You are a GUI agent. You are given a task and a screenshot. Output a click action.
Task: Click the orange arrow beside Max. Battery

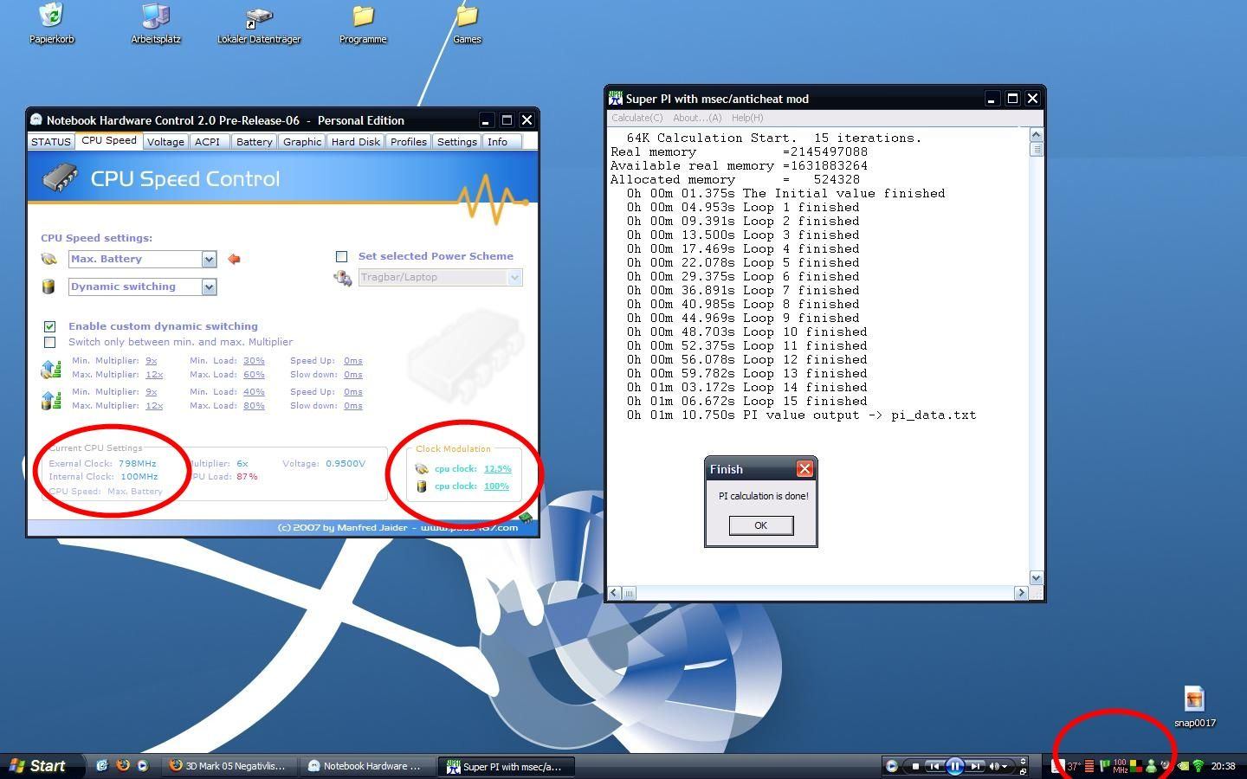click(x=234, y=259)
